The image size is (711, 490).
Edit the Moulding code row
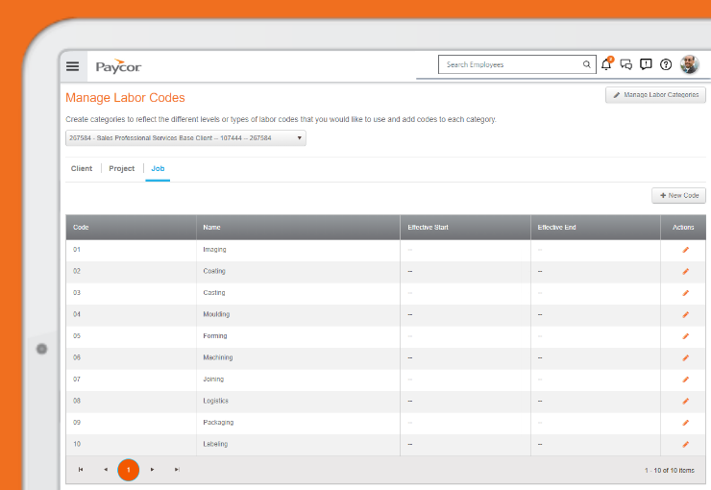point(686,314)
